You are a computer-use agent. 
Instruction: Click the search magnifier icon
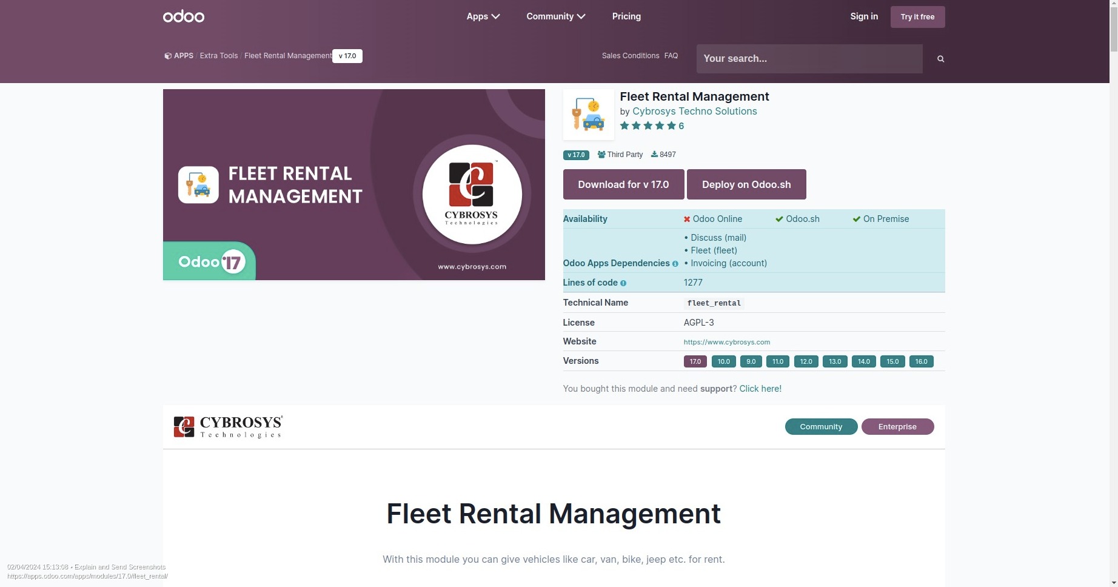point(940,59)
